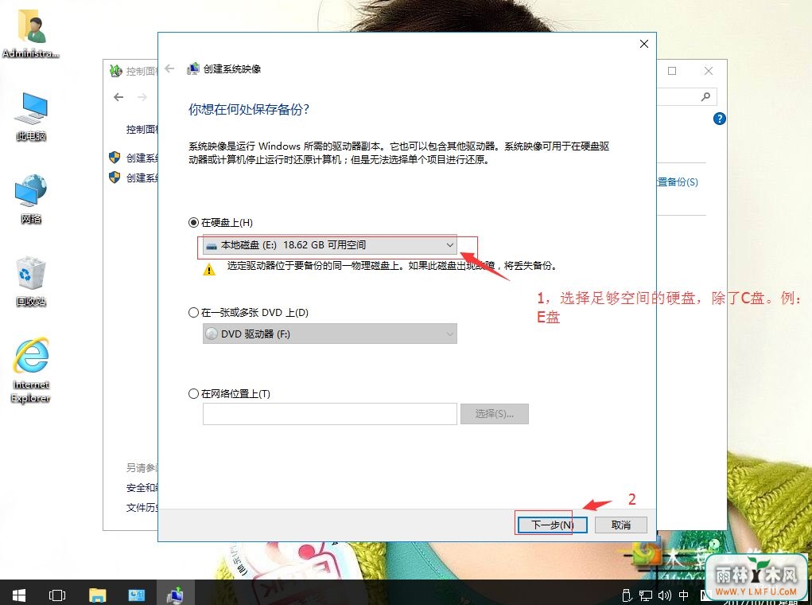Open the Windows Start menu

point(19,595)
